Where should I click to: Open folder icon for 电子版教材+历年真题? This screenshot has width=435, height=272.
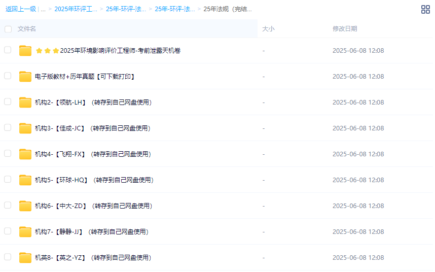point(25,76)
